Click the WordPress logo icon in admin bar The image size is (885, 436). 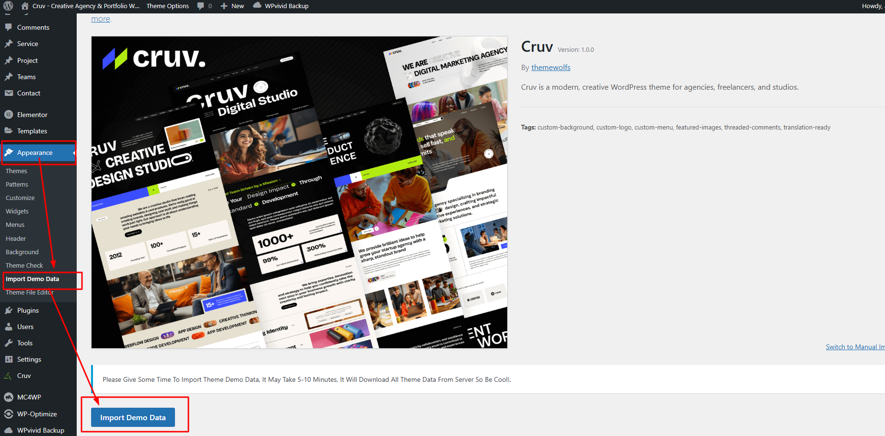[8, 6]
